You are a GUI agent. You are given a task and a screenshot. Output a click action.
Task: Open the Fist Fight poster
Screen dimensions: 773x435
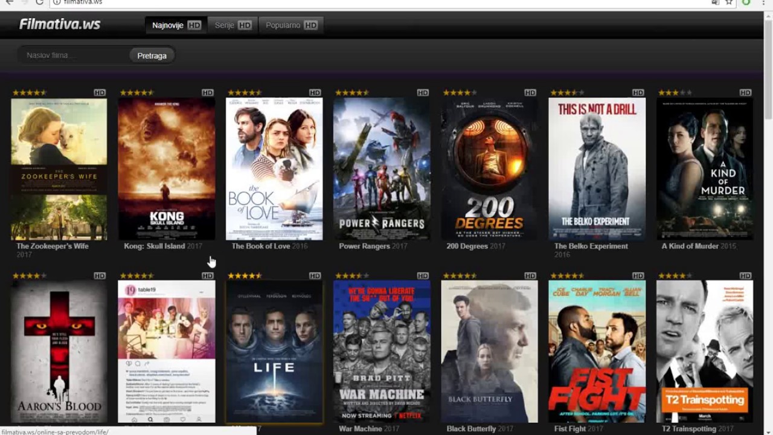pyautogui.click(x=597, y=351)
